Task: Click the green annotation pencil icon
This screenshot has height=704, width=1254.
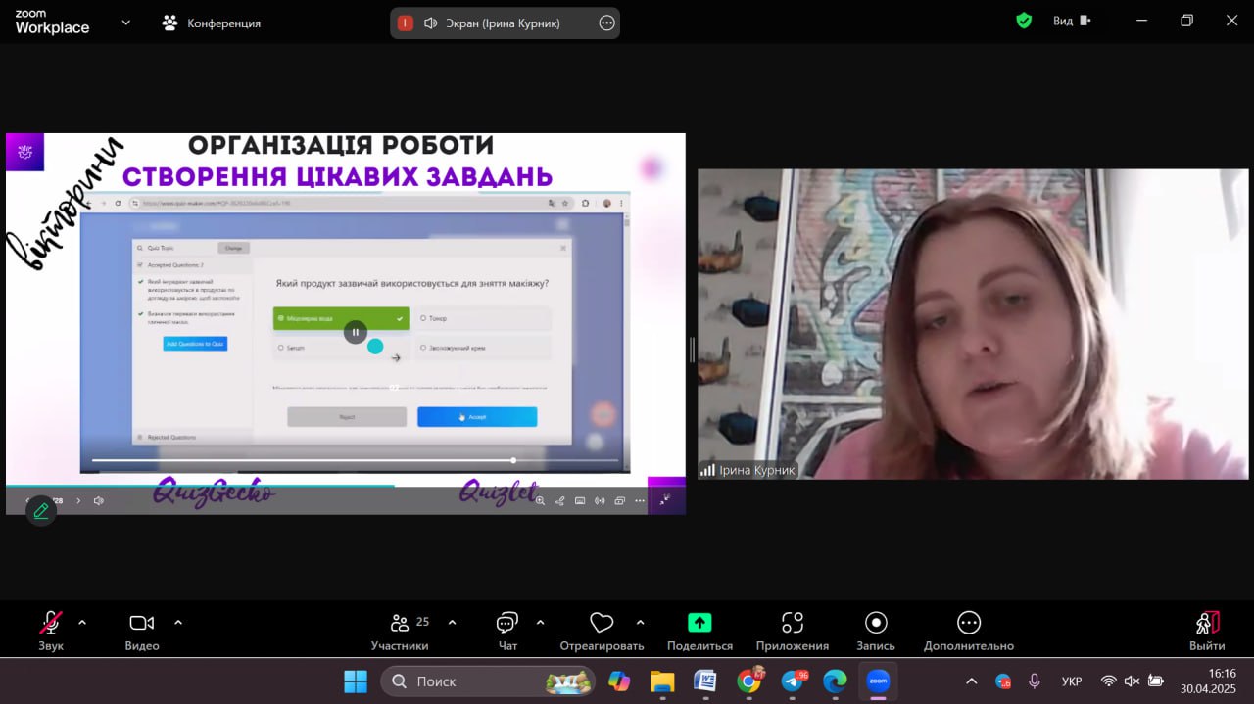Action: click(41, 511)
